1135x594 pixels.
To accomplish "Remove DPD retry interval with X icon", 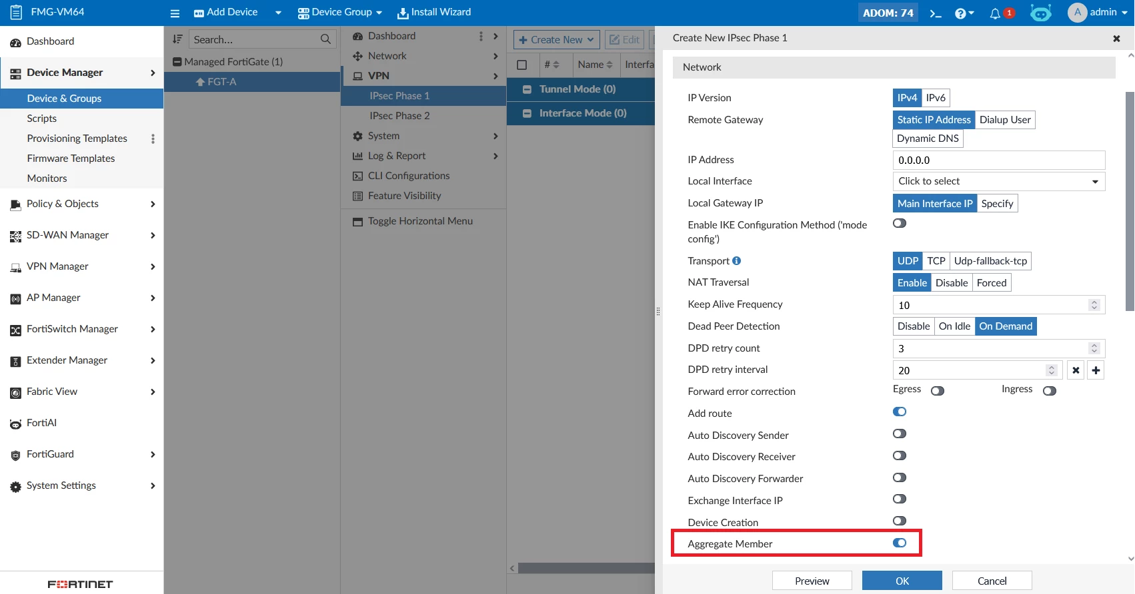I will tap(1076, 370).
